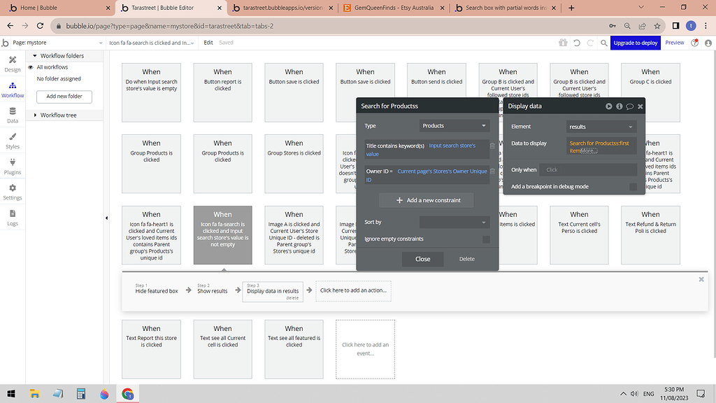The width and height of the screenshot is (716, 403).
Task: Open the Type dropdown showing Products
Action: [454, 125]
